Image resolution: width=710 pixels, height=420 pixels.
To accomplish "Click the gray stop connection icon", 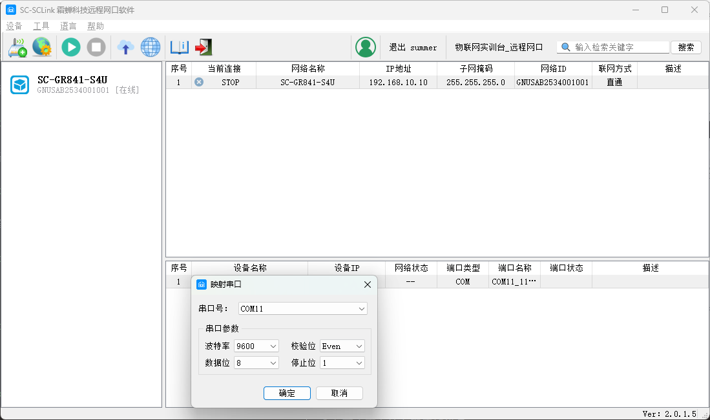I will point(96,47).
